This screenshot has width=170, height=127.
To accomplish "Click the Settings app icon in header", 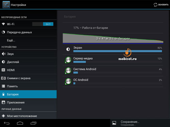I will coord(6,5).
